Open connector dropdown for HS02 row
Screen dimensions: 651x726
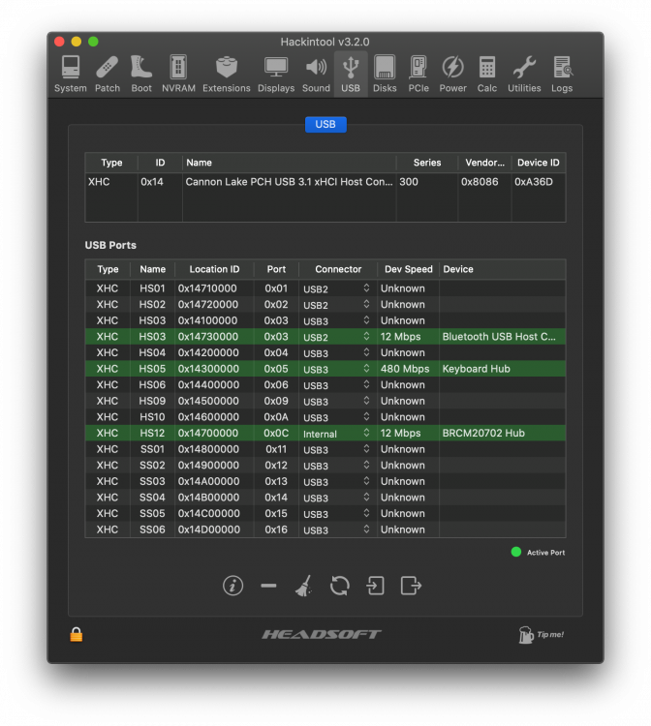[x=337, y=305]
